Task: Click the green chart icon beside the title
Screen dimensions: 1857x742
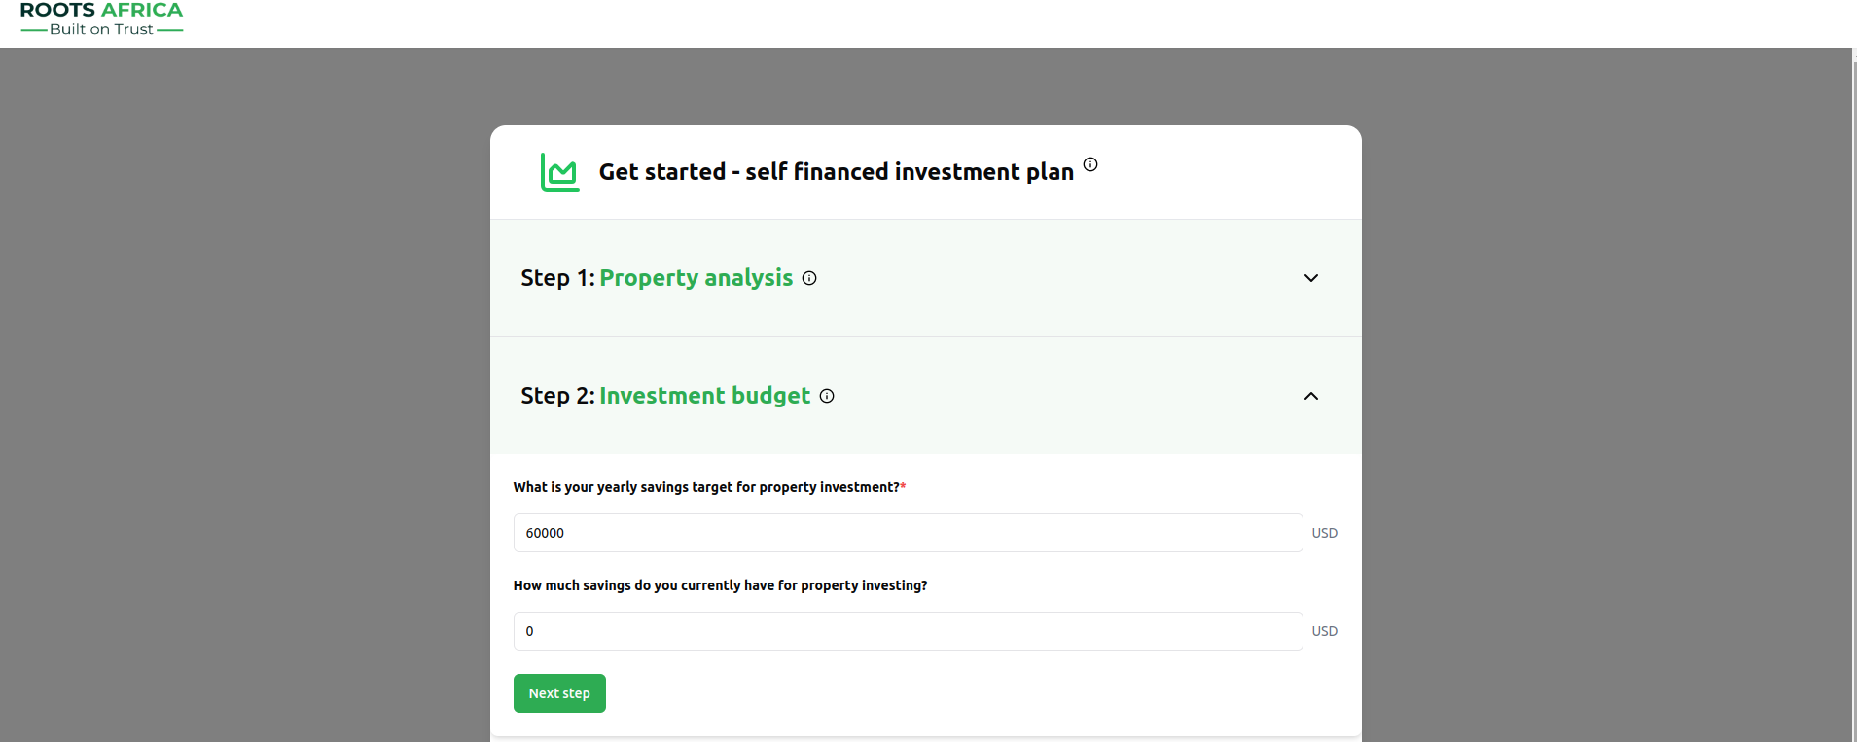Action: [558, 172]
